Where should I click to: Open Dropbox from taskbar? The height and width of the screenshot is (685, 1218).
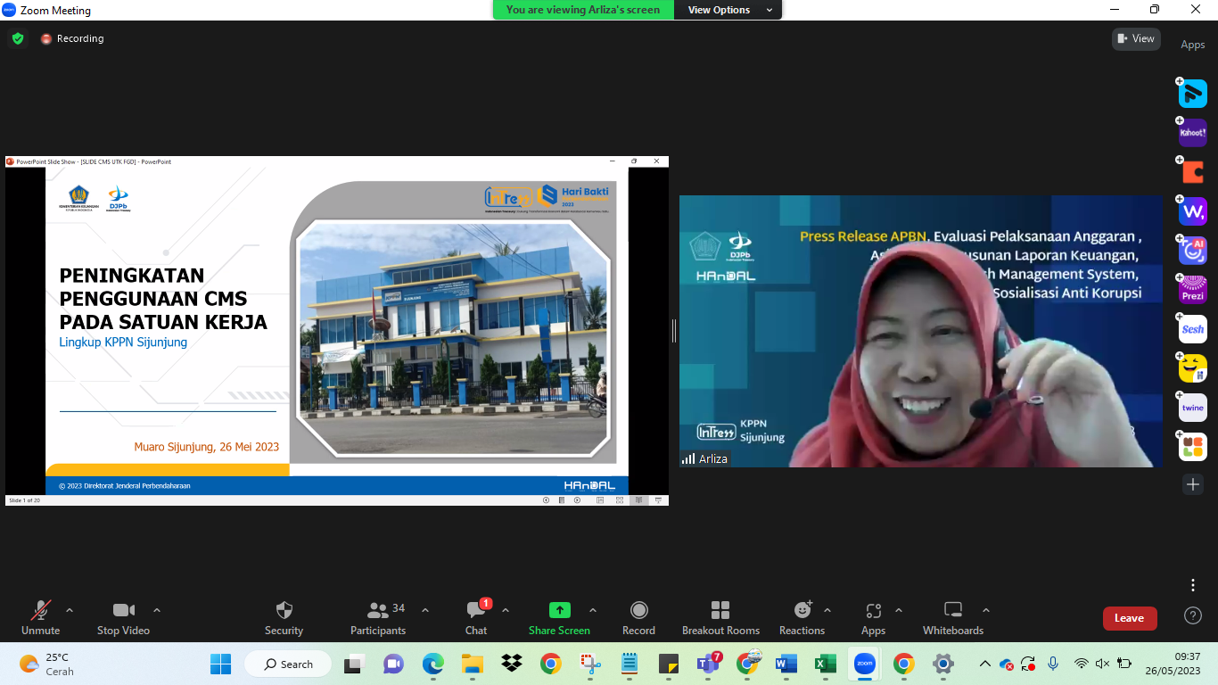tap(511, 664)
